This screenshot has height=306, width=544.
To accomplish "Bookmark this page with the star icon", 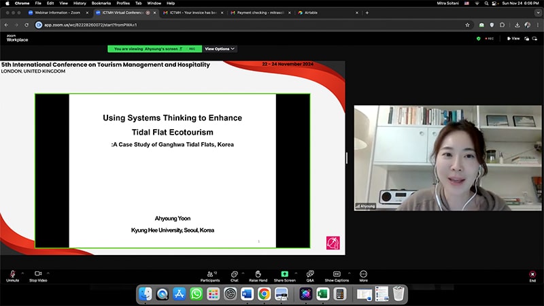I will (x=467, y=24).
